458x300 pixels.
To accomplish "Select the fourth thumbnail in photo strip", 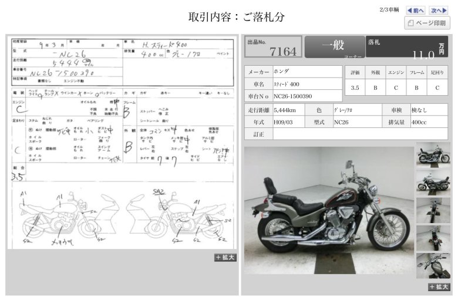I will click(x=433, y=238).
